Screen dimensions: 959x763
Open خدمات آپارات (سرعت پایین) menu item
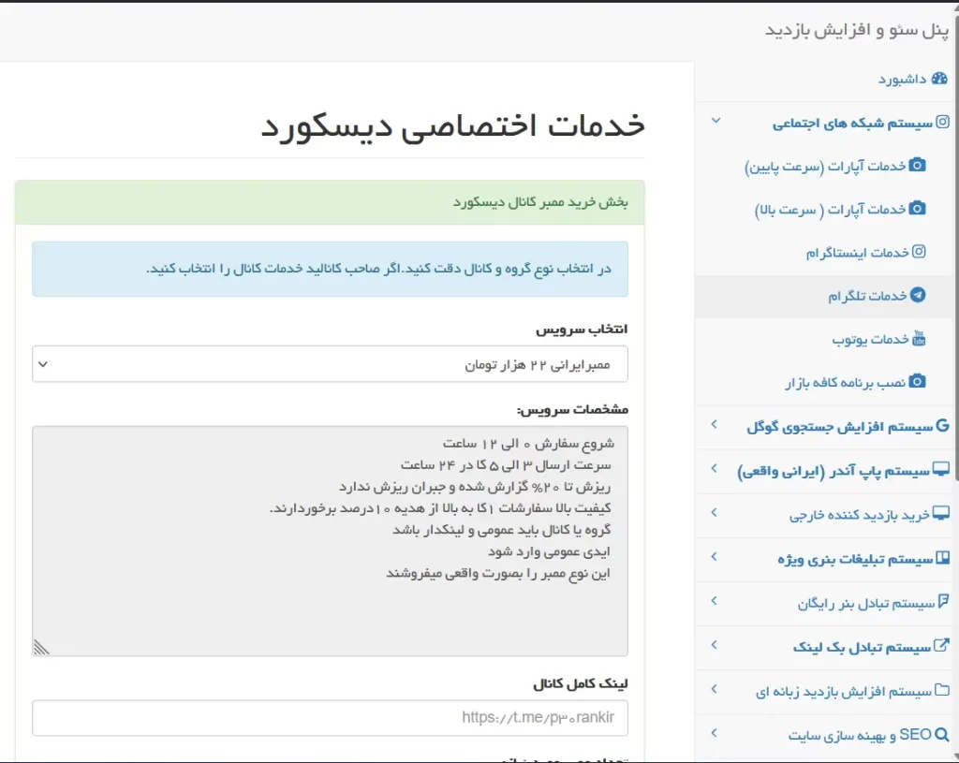[824, 167]
